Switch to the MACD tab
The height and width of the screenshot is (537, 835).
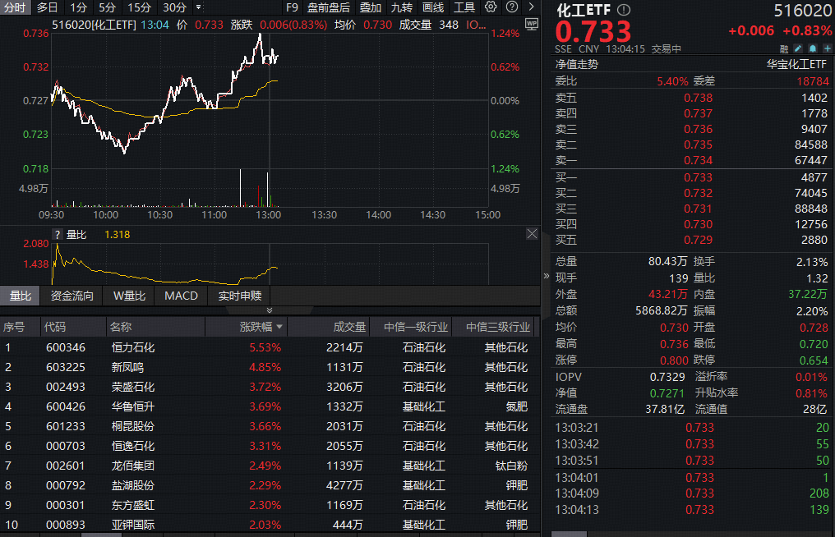pos(181,296)
